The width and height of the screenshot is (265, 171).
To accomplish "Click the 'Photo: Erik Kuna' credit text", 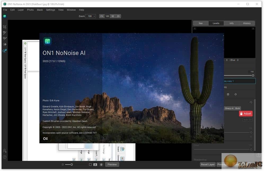I will pyautogui.click(x=51, y=101).
